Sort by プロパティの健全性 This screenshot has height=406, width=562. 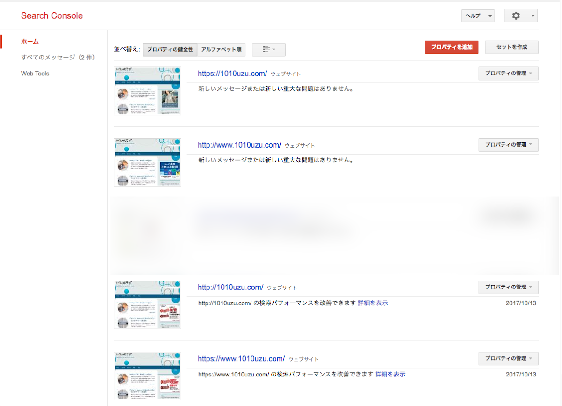click(x=170, y=50)
